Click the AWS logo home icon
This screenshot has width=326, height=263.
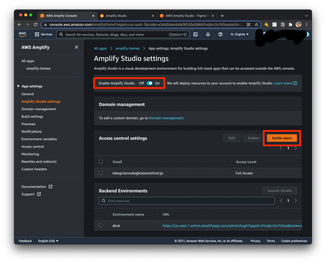point(22,34)
